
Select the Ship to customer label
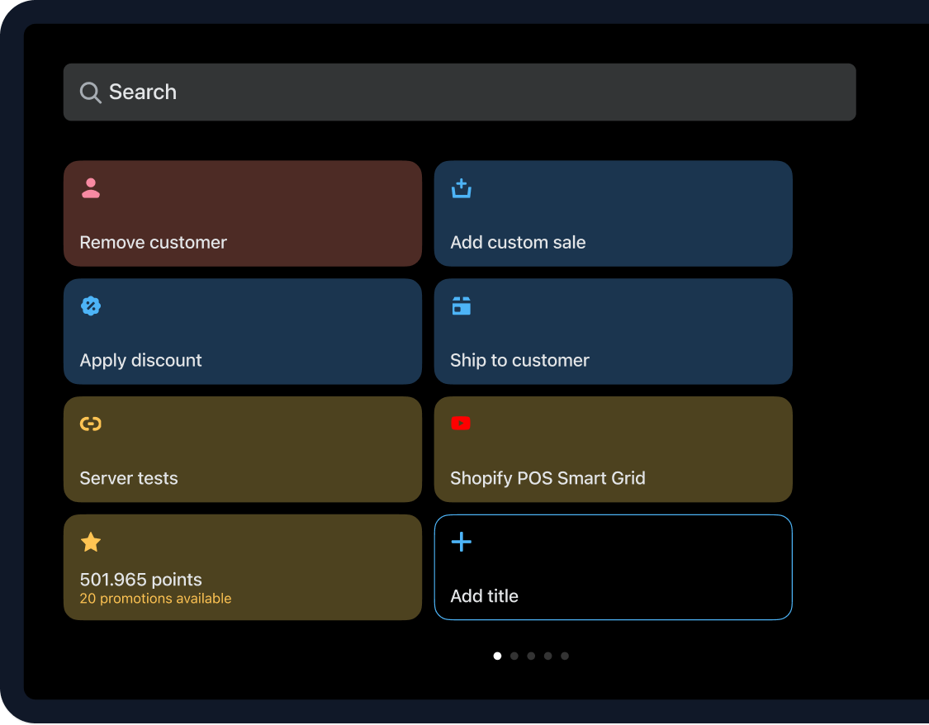point(519,360)
